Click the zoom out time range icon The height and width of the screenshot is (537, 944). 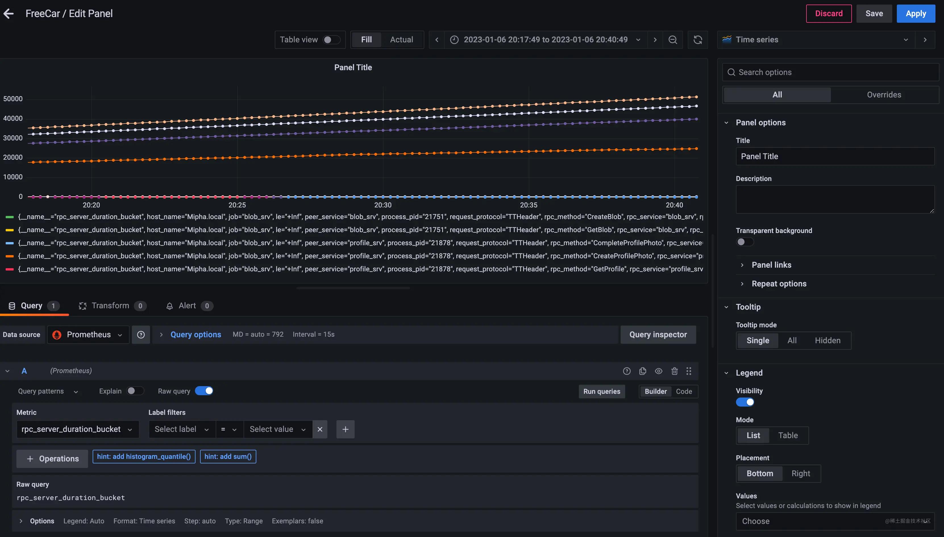[673, 40]
